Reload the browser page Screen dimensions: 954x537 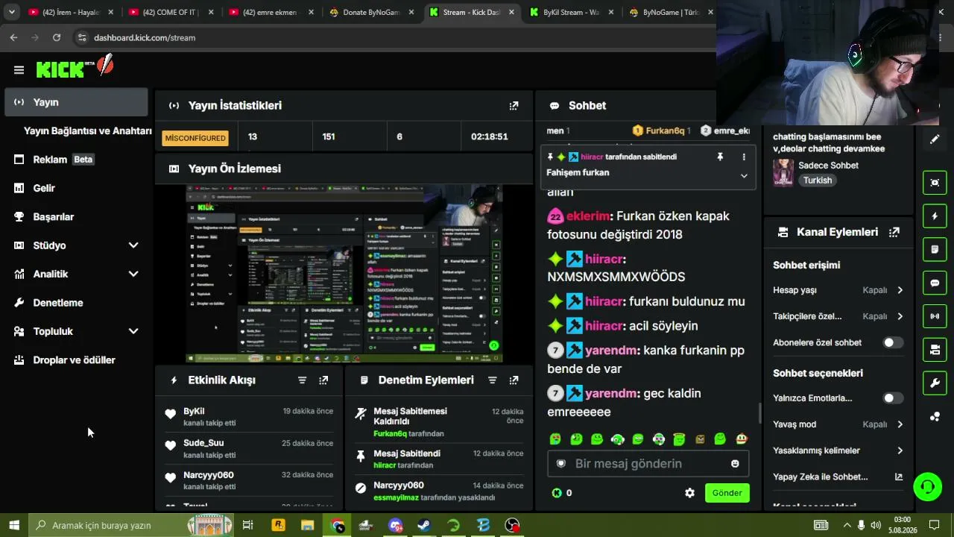click(x=57, y=37)
